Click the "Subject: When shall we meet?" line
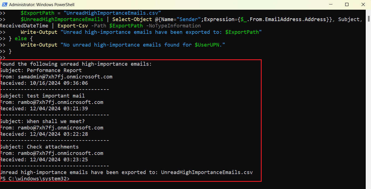Image resolution: width=371 pixels, height=189 pixels. click(42, 121)
